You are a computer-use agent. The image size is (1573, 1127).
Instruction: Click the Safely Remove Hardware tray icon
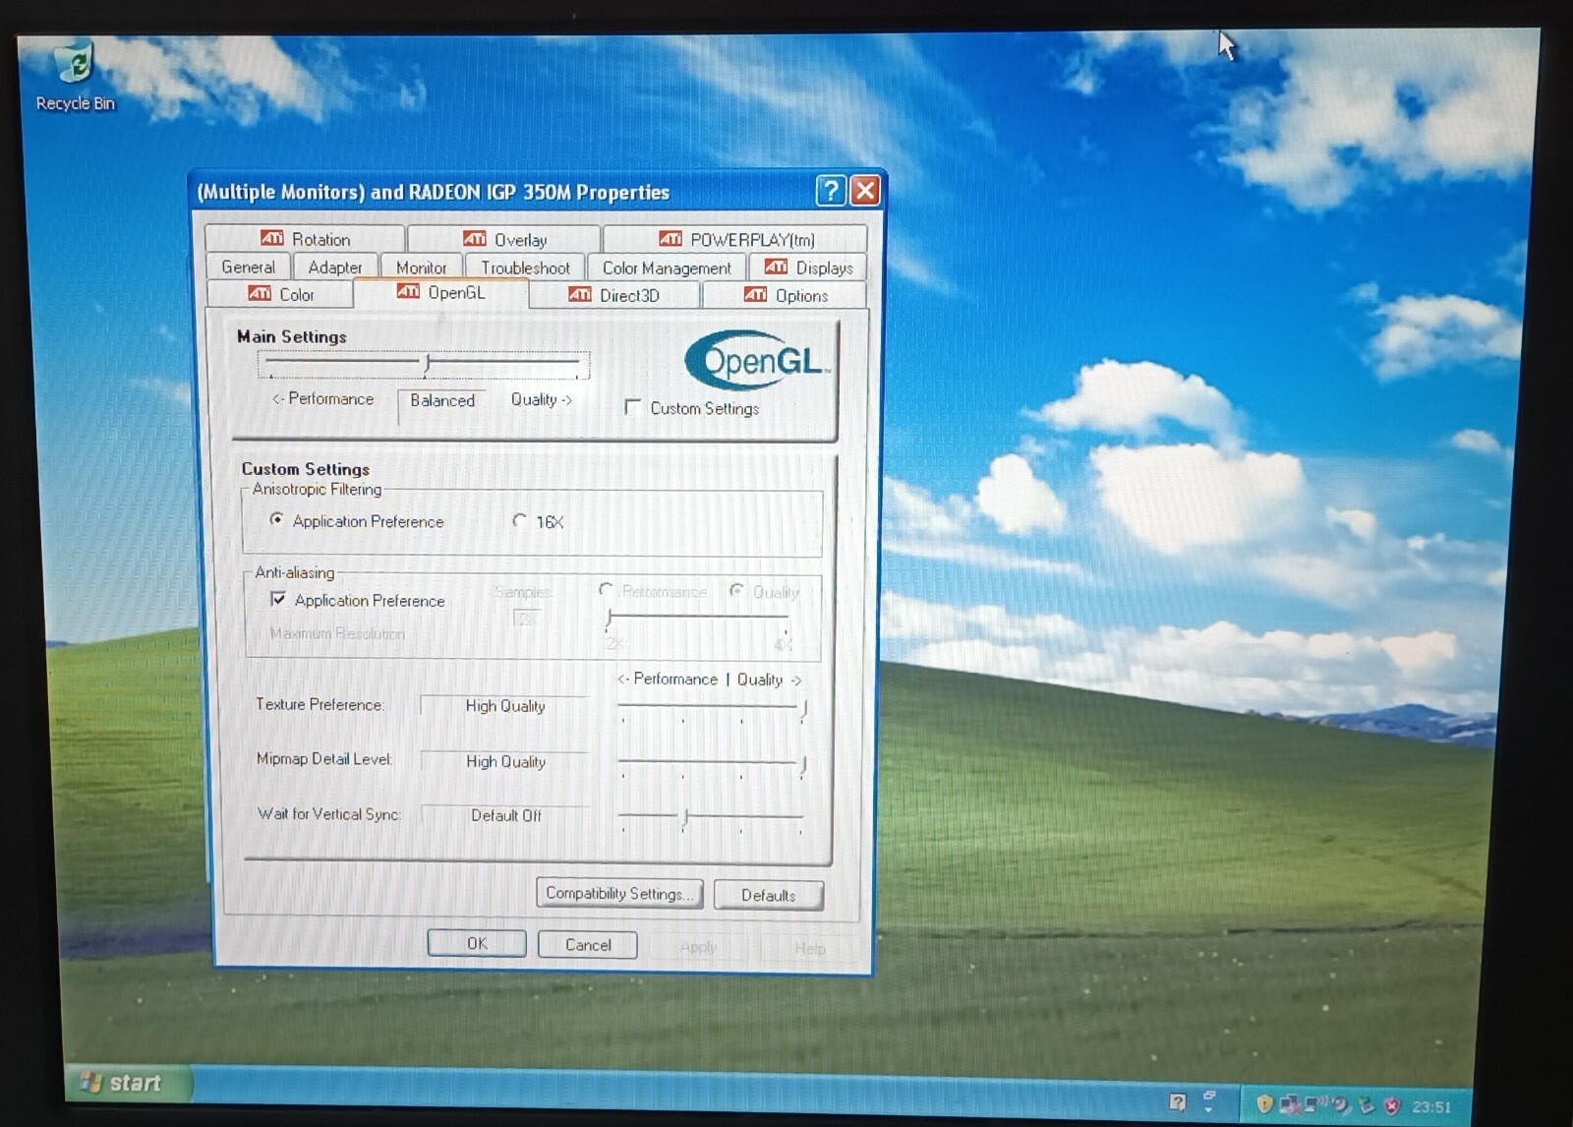pyautogui.click(x=1366, y=1105)
